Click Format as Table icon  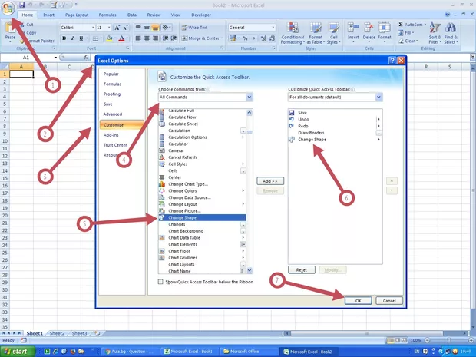click(316, 33)
